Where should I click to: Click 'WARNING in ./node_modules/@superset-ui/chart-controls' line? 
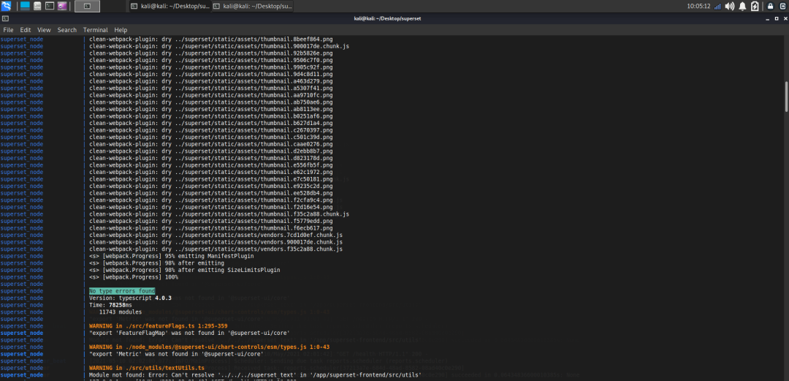[x=210, y=347]
